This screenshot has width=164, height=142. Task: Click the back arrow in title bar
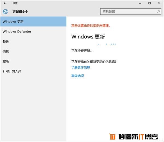click(5, 3)
